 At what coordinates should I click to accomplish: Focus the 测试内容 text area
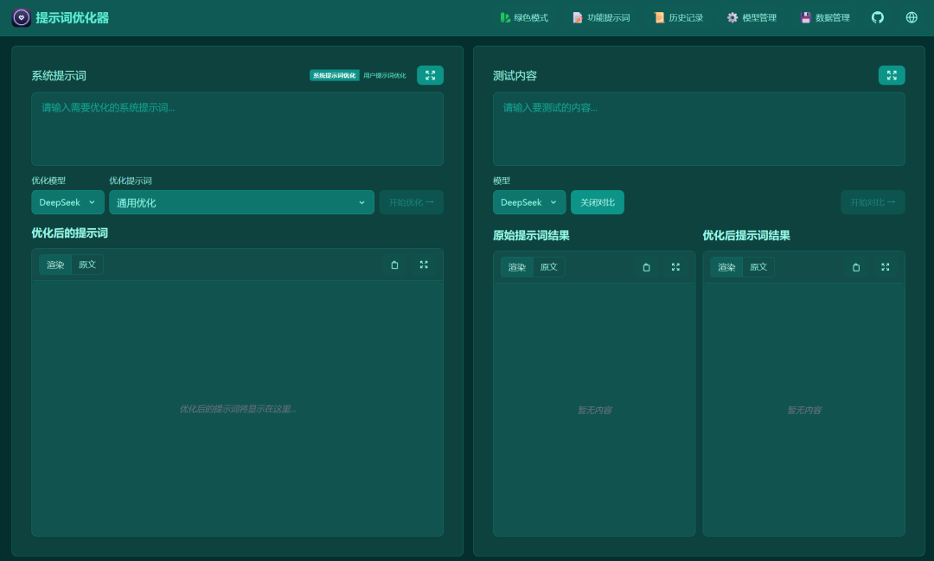[699, 129]
